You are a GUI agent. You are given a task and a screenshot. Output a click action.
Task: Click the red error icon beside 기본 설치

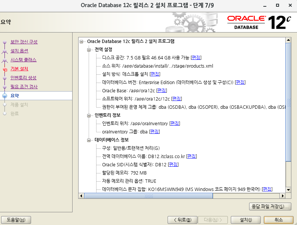coord(5,70)
